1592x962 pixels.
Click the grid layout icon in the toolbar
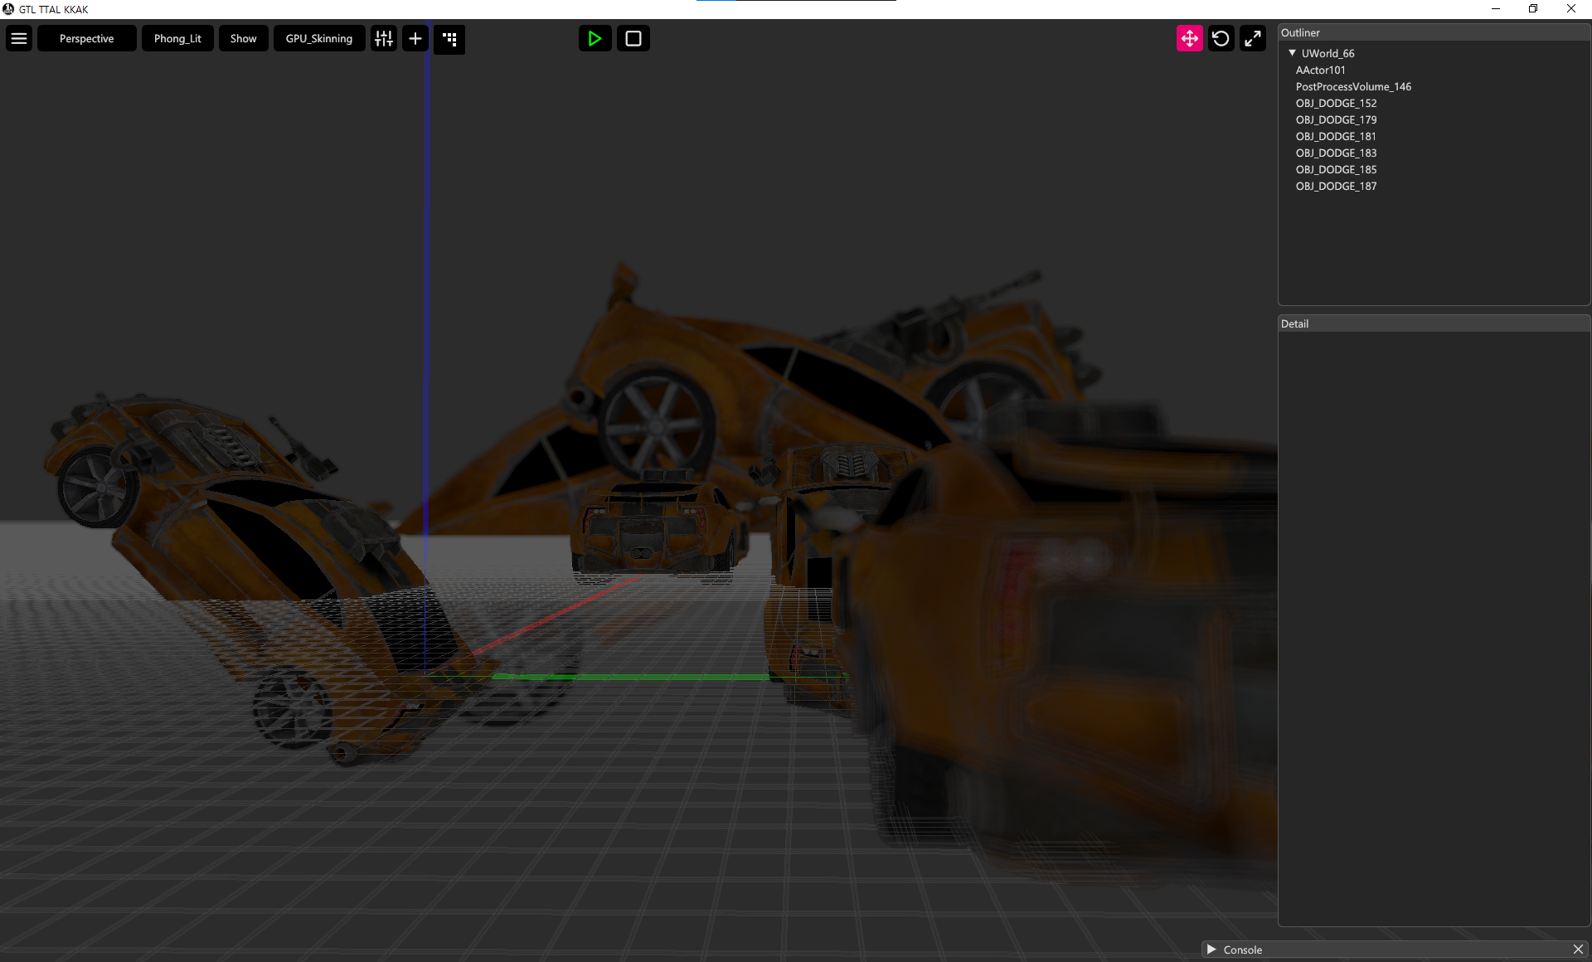tap(449, 38)
